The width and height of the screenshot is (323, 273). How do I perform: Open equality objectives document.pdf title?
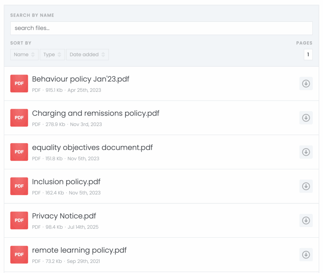[92, 148]
